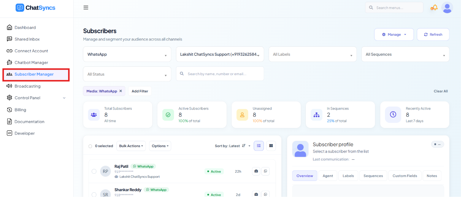Click Raj Patil's initials avatar RP
Image resolution: width=461 pixels, height=197 pixels.
[x=105, y=171]
